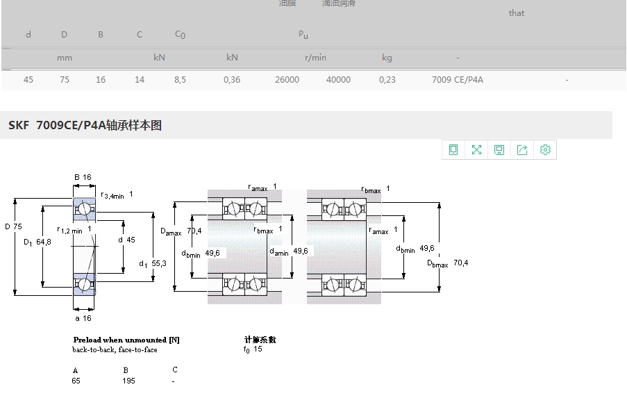
Task: Select the preload class B value 195
Action: pos(128,381)
